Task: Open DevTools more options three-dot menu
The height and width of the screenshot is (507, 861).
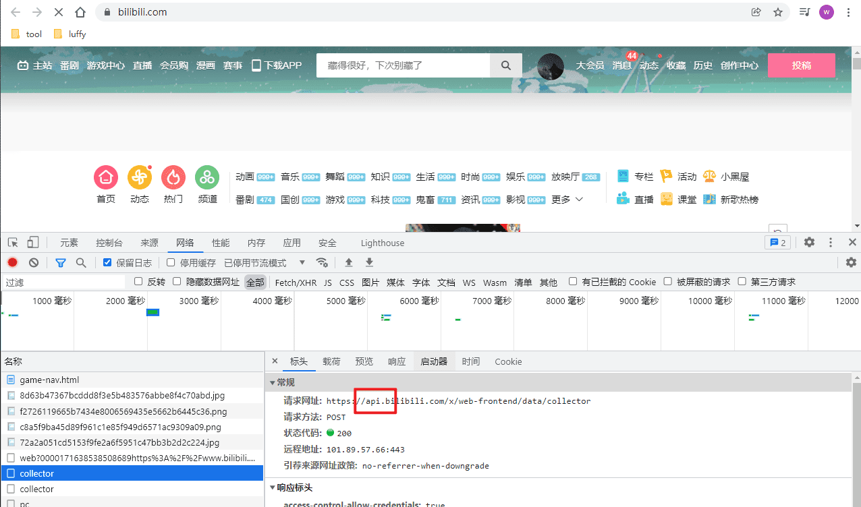Action: 831,243
